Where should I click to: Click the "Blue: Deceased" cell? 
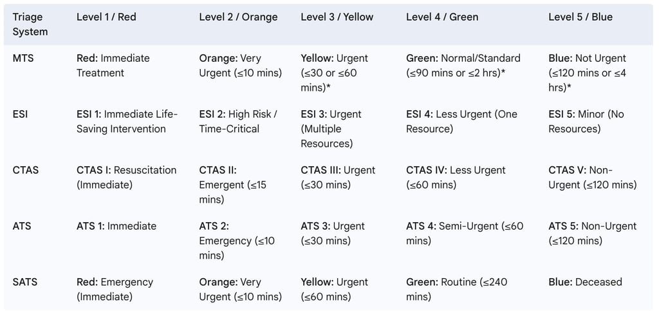[x=585, y=282]
